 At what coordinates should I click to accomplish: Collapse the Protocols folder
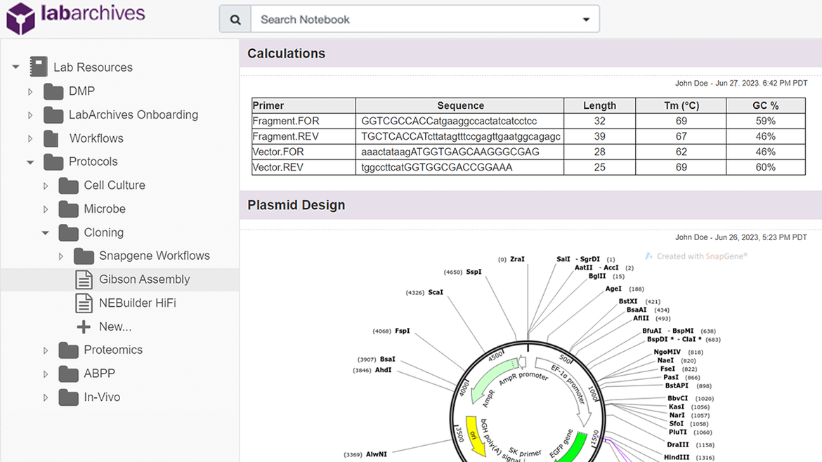tap(30, 162)
